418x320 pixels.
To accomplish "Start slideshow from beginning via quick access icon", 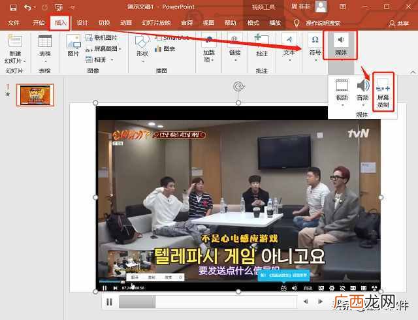I will coord(59,7).
